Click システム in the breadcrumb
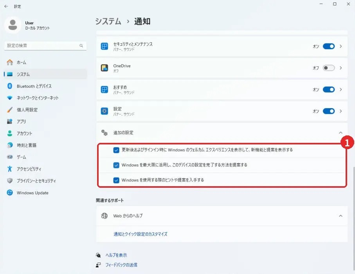 pyautogui.click(x=108, y=21)
